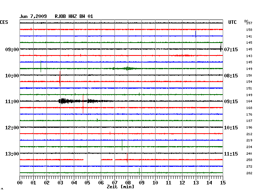Click the "Zeit [min]" axis title
Viewport: 254px width, 193px height.
coord(120,187)
